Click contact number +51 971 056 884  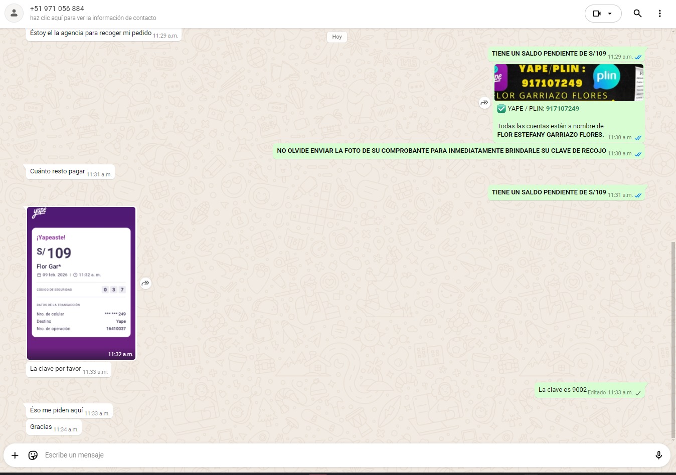click(57, 9)
